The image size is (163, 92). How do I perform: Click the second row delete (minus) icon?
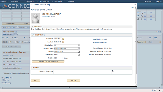pyautogui.click(x=151, y=16)
